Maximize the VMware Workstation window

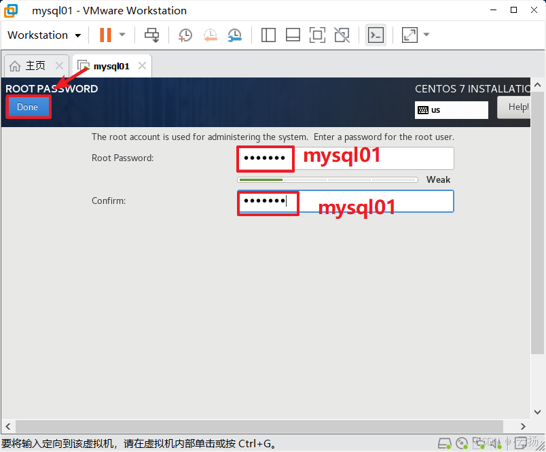click(x=513, y=10)
